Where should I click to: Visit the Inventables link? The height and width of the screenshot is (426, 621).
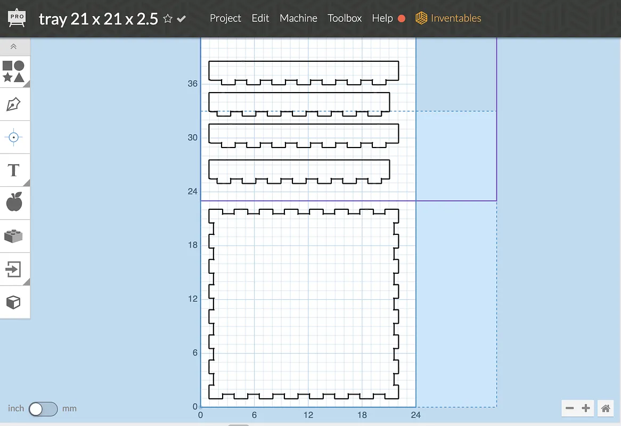448,18
